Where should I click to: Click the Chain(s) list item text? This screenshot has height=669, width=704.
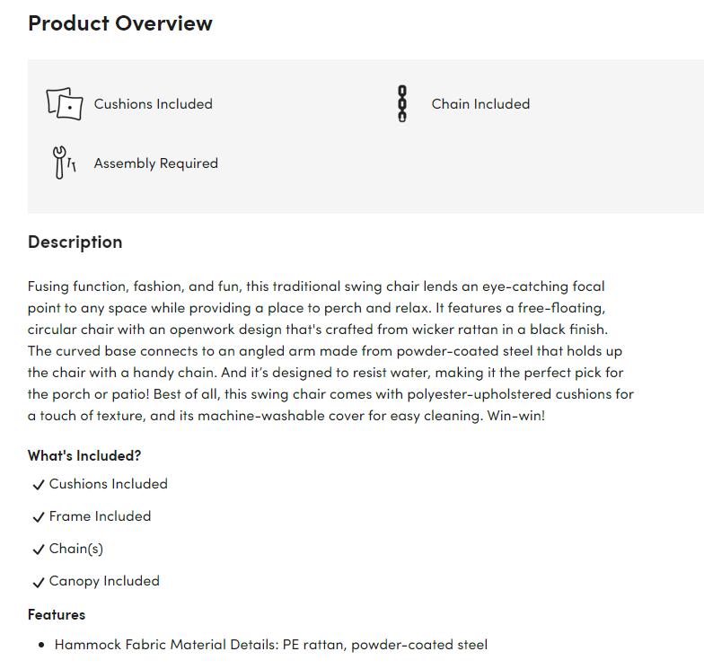click(75, 549)
